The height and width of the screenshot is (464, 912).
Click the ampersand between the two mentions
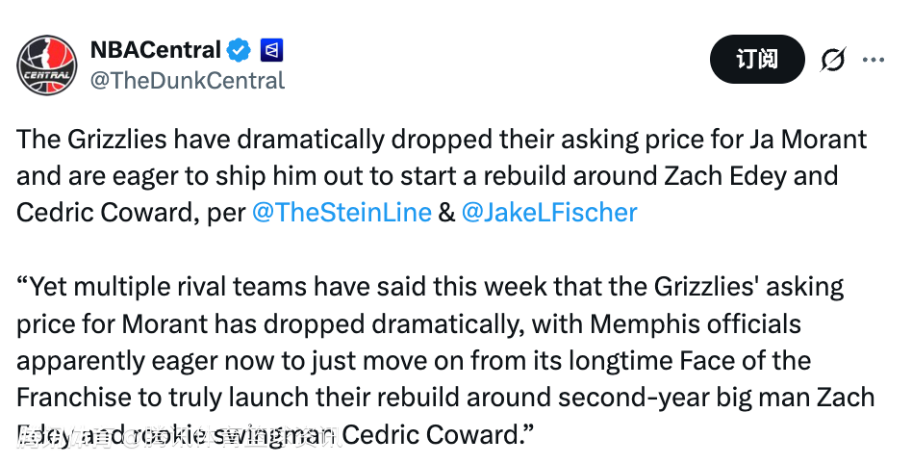click(x=446, y=213)
